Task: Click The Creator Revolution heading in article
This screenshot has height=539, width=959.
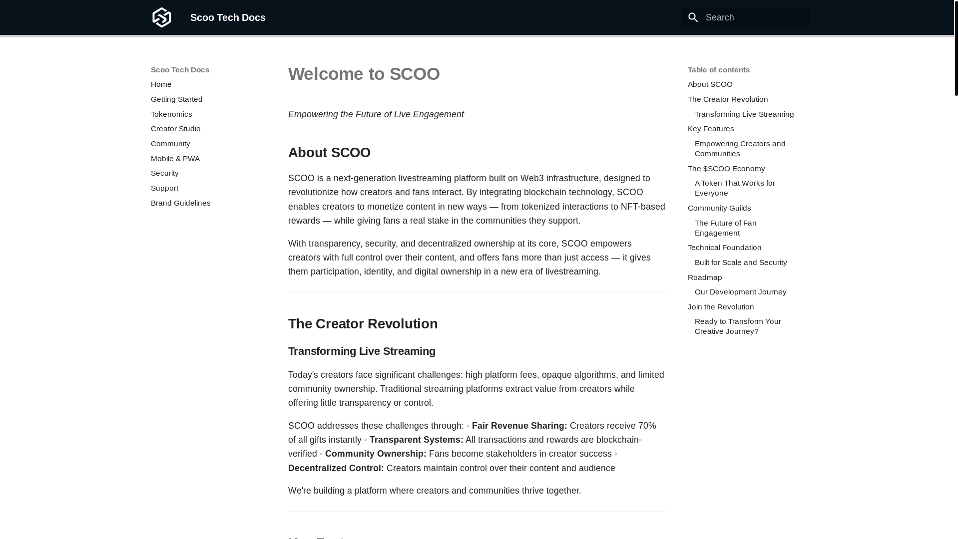Action: (363, 324)
